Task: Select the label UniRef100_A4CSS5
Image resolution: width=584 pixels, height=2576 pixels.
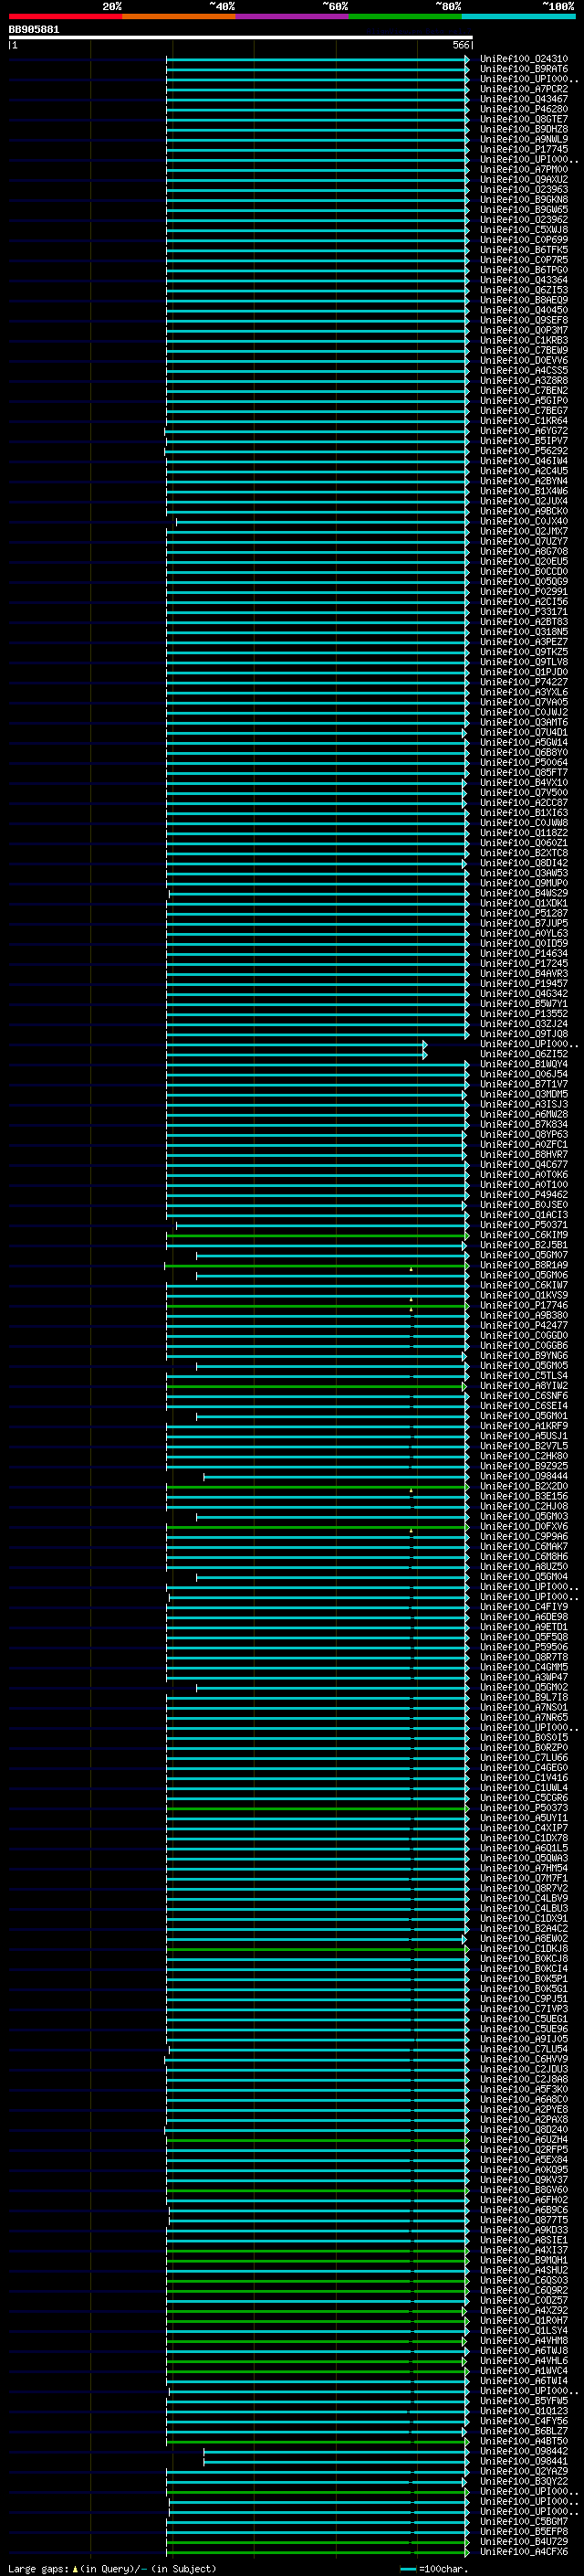Action: coord(524,370)
